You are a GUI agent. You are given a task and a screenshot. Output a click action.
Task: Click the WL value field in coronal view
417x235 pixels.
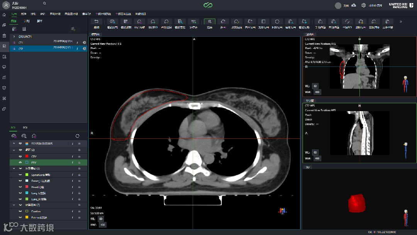(x=315, y=86)
